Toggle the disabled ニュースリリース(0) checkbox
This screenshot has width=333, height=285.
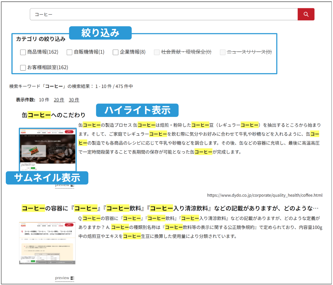click(x=223, y=52)
